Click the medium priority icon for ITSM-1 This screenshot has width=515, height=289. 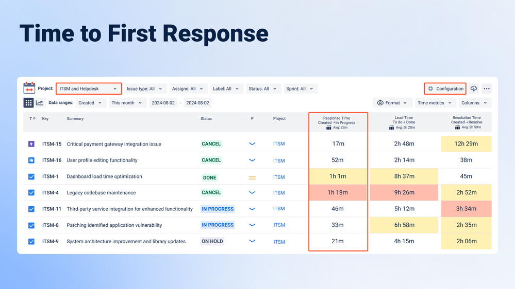pos(252,177)
